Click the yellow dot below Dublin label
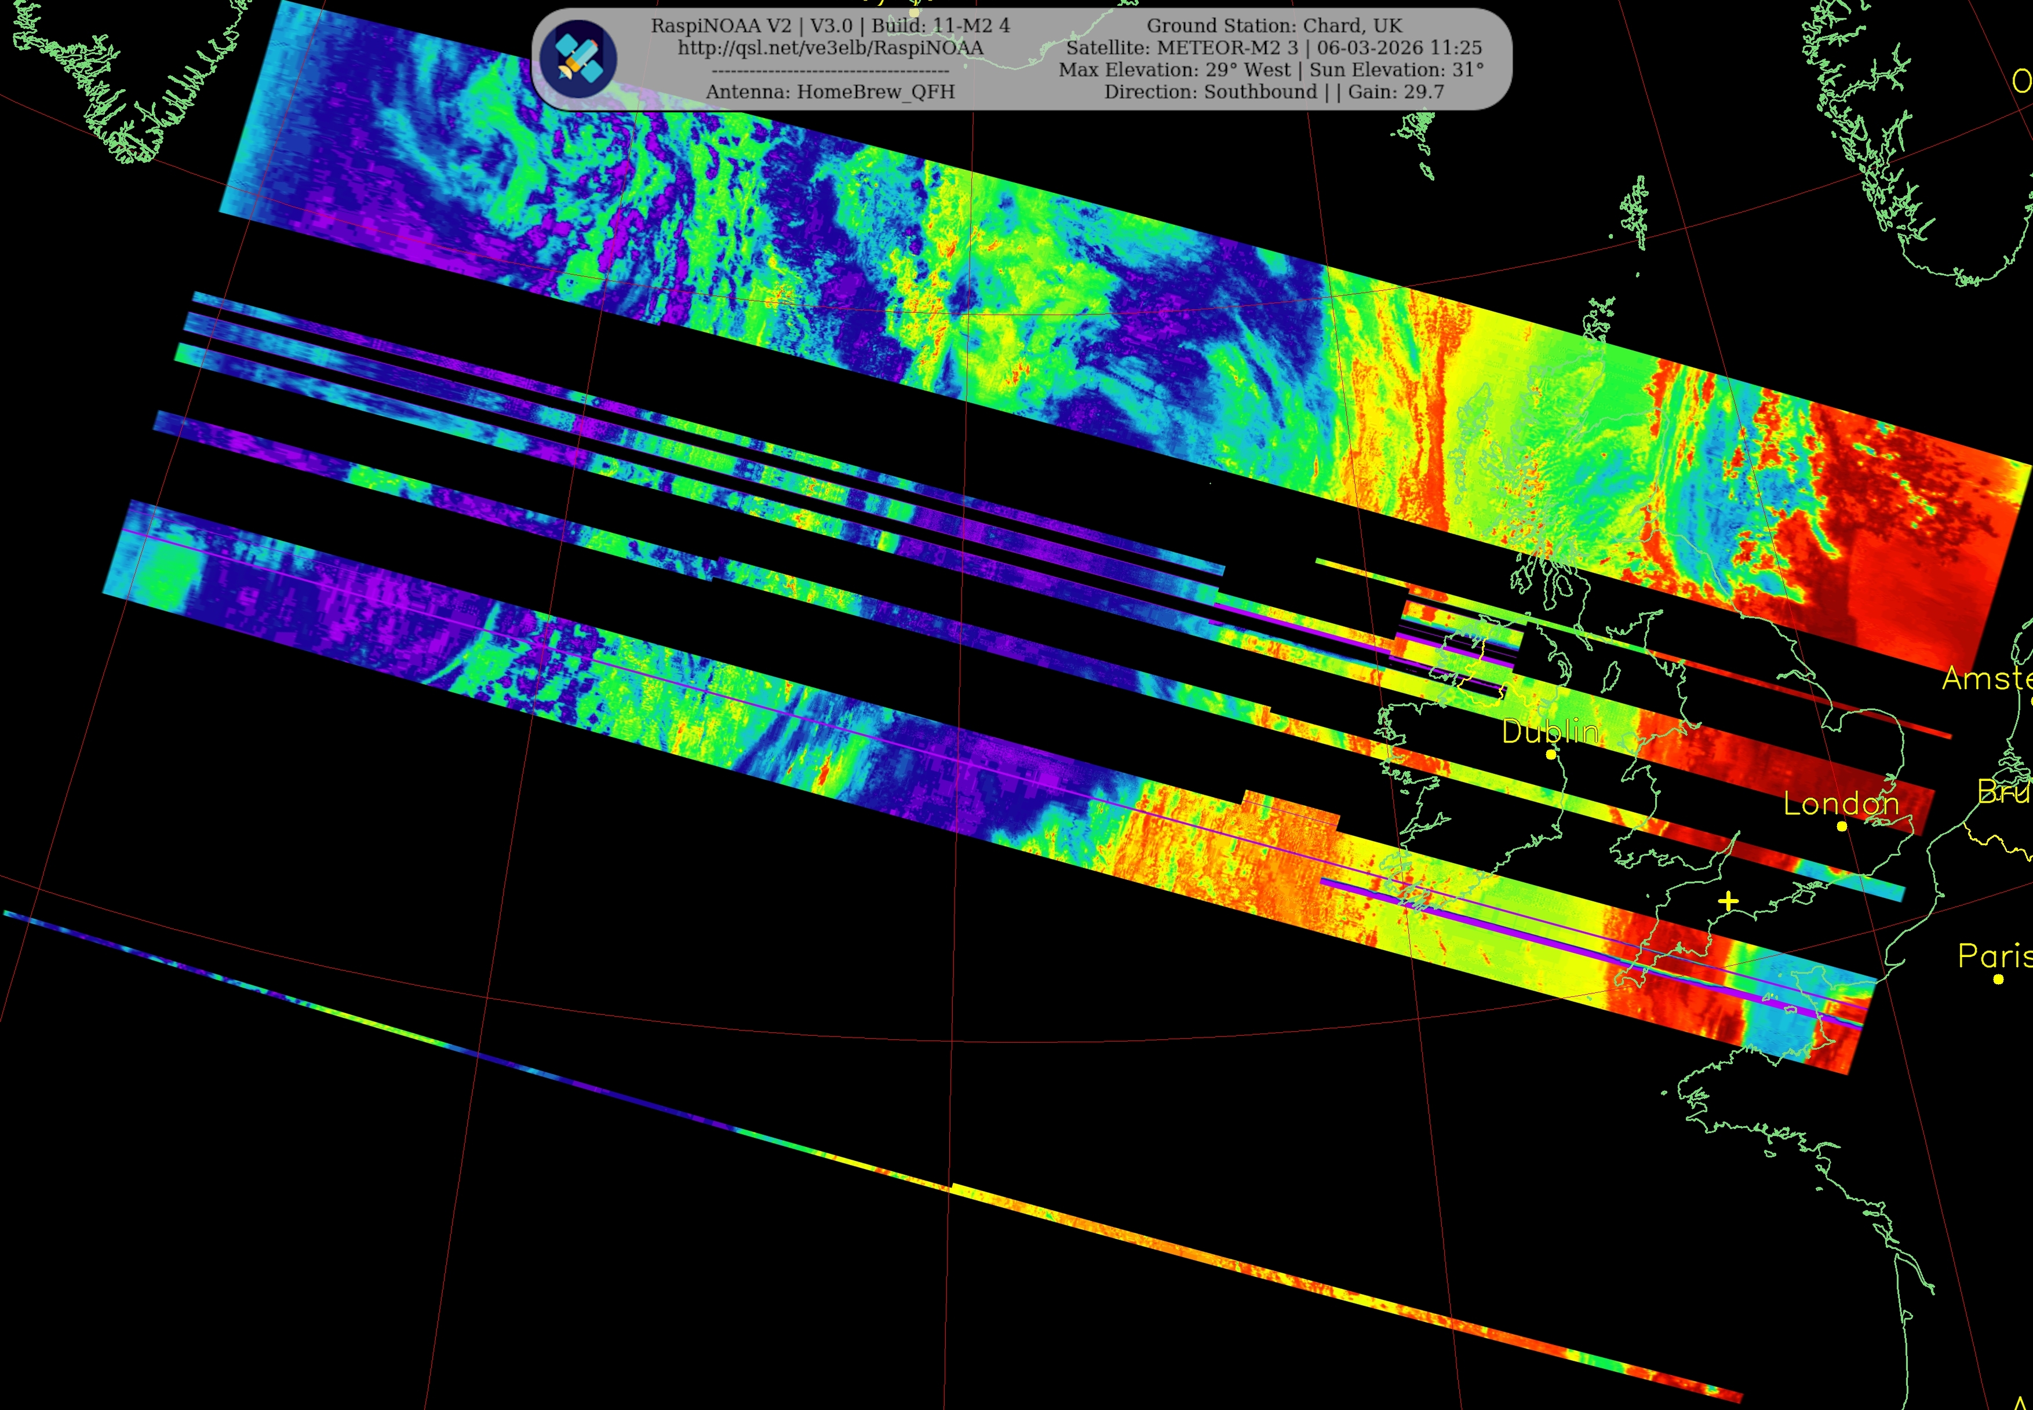2033x1410 pixels. point(1550,754)
